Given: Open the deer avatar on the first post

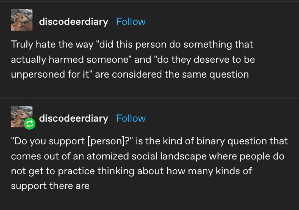Looking at the screenshot, I should (x=21, y=20).
